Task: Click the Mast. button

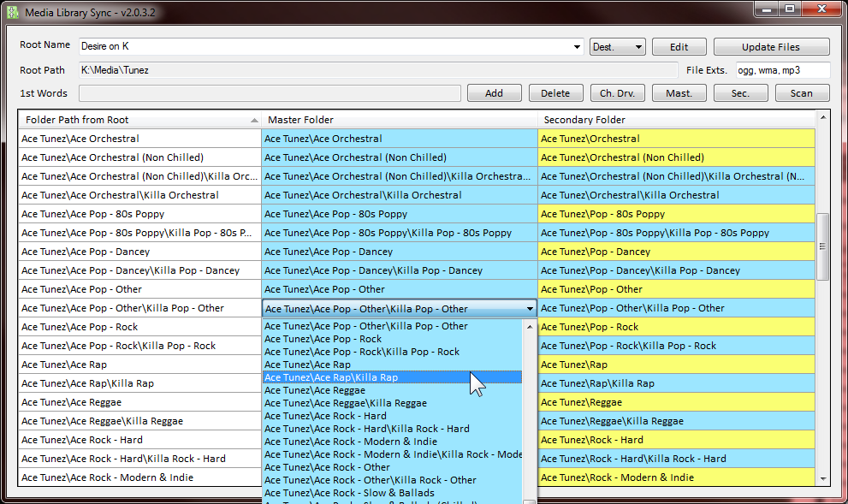Action: click(679, 93)
